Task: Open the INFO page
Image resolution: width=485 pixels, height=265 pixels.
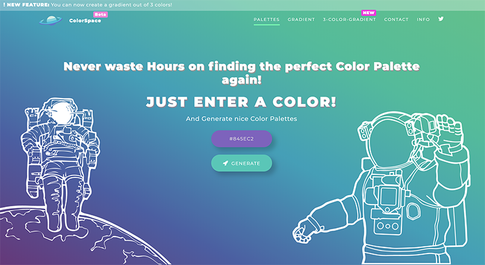Action: (423, 19)
